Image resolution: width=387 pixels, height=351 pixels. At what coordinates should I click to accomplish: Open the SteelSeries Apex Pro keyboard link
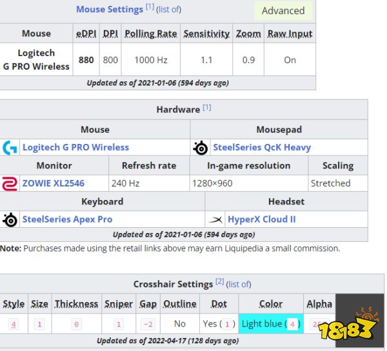pyautogui.click(x=67, y=219)
